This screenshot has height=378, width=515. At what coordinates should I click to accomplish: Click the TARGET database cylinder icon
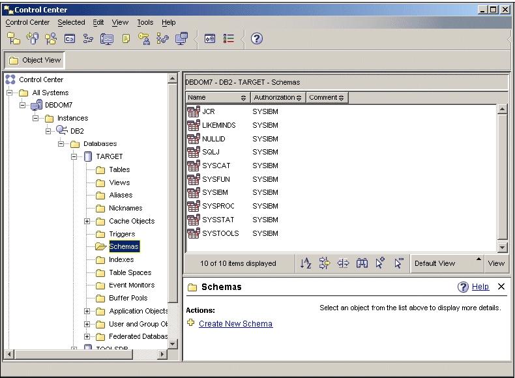tap(88, 156)
